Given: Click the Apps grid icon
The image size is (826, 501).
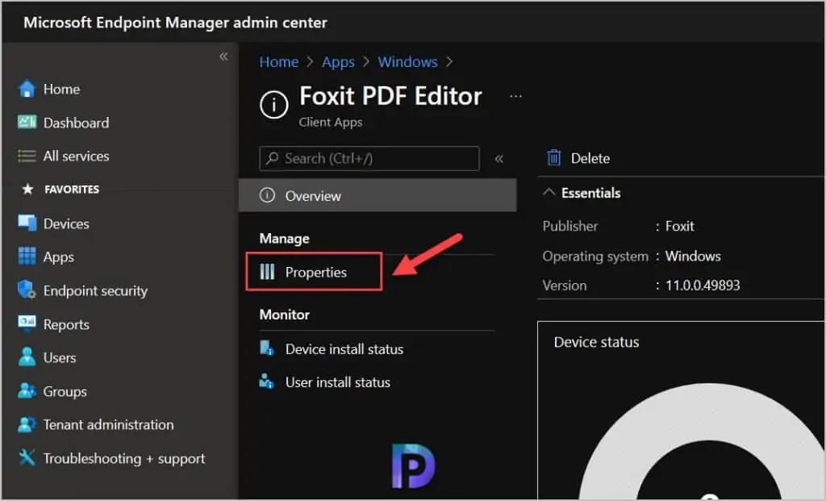Looking at the screenshot, I should click(x=27, y=256).
